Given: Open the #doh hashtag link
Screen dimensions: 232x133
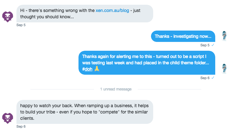Looking at the screenshot, I should (87, 69).
